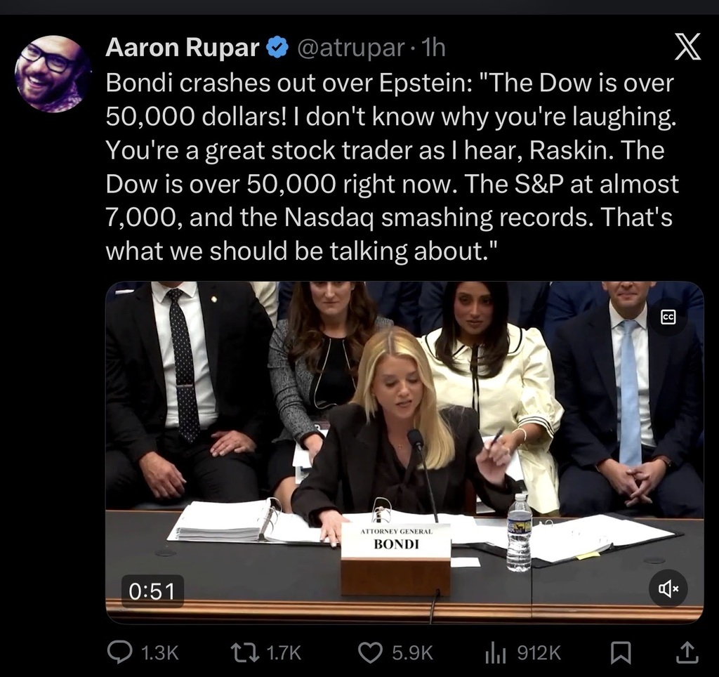Screen dimensions: 719x677
Task: Open the @atrupar handle link
Action: [x=351, y=48]
